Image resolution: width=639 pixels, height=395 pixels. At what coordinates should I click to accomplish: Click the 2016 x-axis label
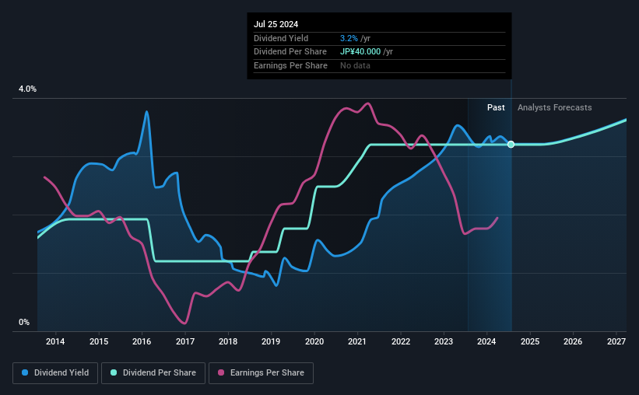[x=142, y=341]
